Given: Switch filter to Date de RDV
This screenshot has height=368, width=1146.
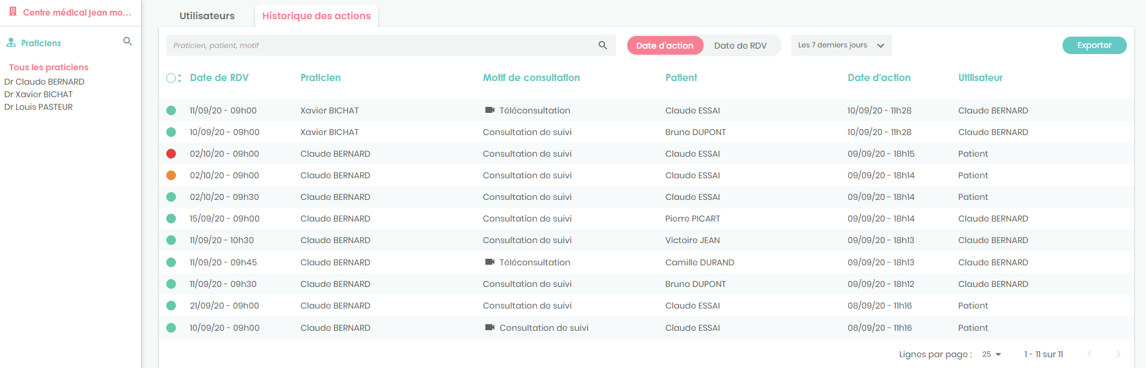Looking at the screenshot, I should click(740, 46).
